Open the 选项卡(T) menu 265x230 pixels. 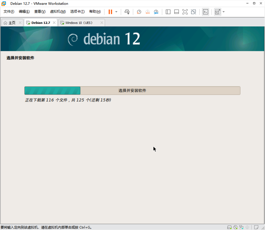tap(77, 11)
